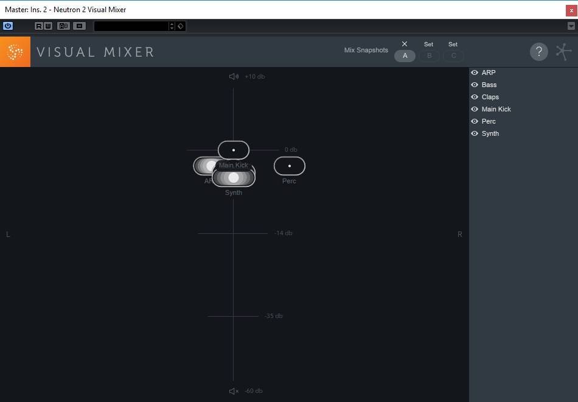Screen dimensions: 578x402
Task: Enable read automation R button
Action: pyautogui.click(x=39, y=26)
